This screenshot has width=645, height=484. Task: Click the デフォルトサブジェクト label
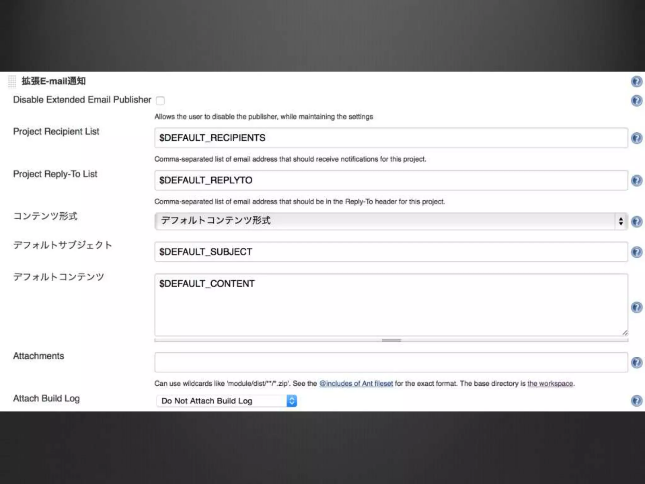pos(63,245)
